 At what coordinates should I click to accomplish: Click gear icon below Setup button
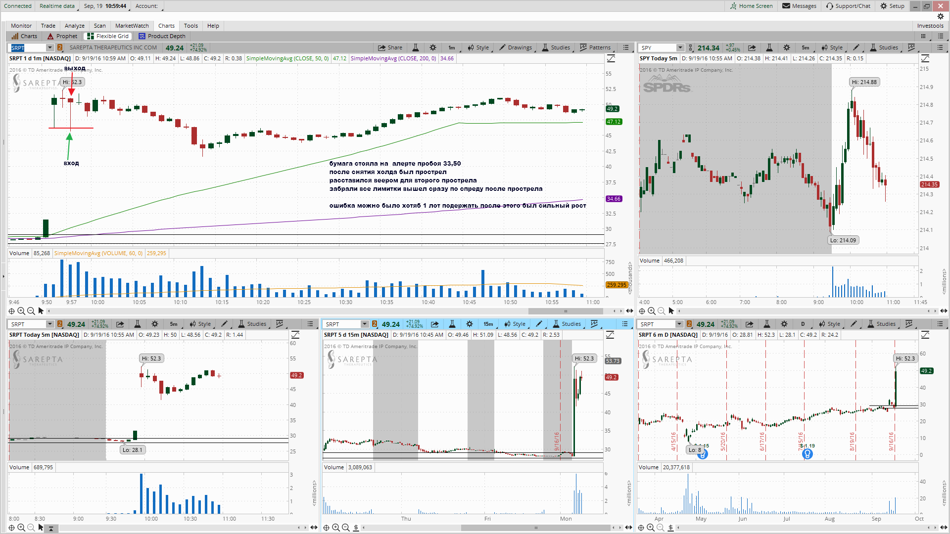[x=941, y=16]
